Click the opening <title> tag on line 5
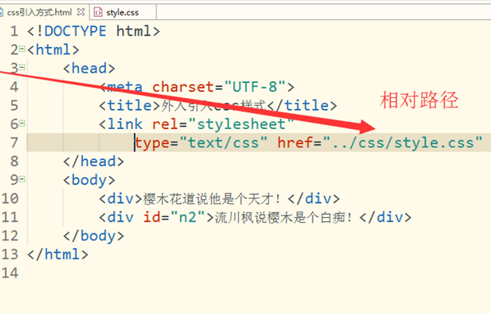 (130, 105)
